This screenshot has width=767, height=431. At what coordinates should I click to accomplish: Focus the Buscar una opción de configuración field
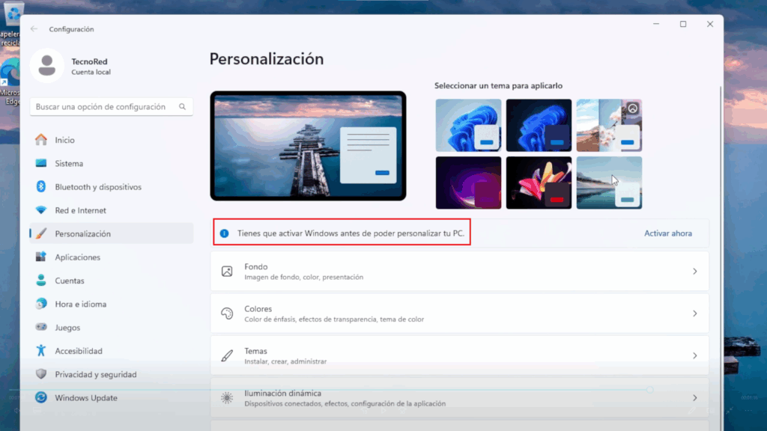point(112,106)
